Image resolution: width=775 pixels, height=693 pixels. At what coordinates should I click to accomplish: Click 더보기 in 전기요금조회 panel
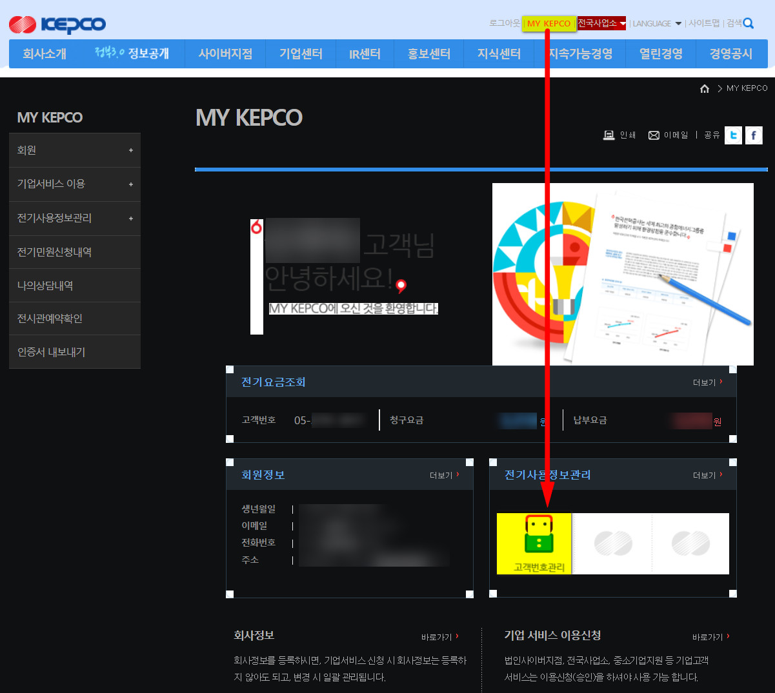[x=707, y=382]
